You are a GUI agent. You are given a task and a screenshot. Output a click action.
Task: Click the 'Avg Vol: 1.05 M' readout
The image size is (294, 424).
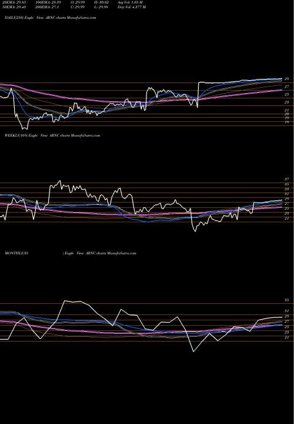[x=130, y=2]
